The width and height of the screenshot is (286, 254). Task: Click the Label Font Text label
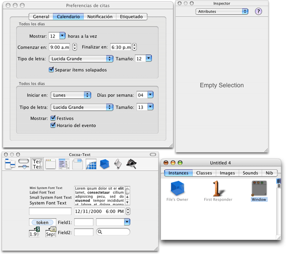(x=42, y=192)
